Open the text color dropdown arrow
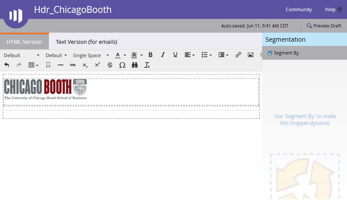Viewport: 347px width, 201px height. point(125,55)
